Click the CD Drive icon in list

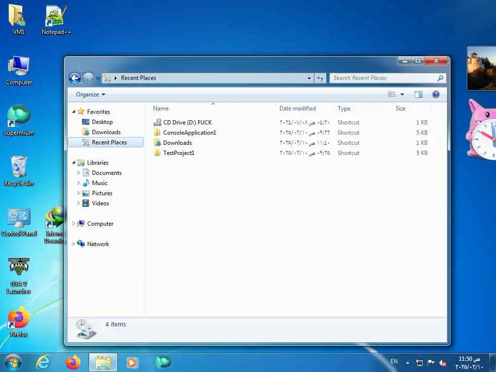(157, 123)
